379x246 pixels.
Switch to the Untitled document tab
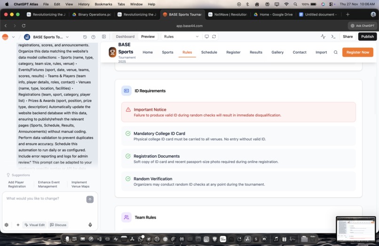[318, 15]
